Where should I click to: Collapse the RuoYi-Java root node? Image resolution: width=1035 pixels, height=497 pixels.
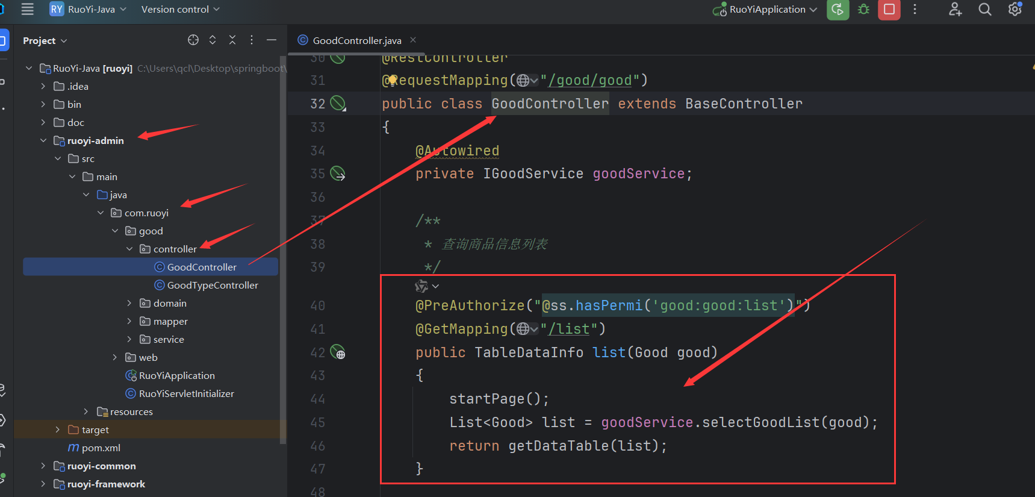pyautogui.click(x=29, y=68)
